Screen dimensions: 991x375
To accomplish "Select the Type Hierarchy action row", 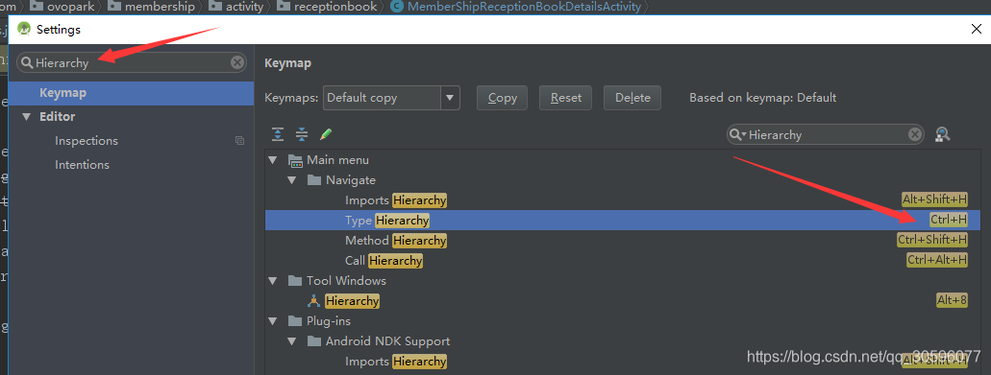I will click(x=623, y=220).
